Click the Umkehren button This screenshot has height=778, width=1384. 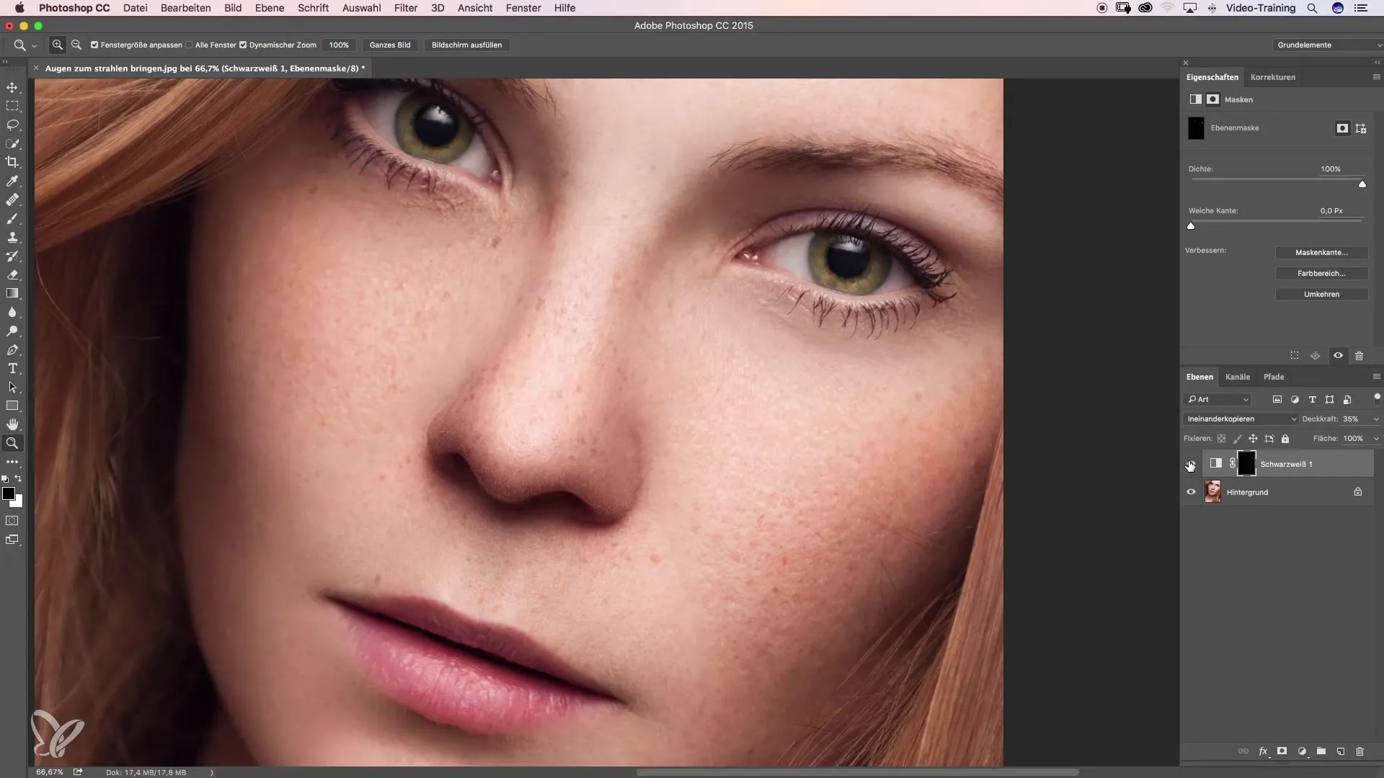click(x=1321, y=294)
